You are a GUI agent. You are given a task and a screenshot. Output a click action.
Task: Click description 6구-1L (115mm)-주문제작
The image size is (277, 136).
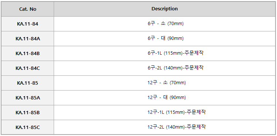click(x=176, y=53)
